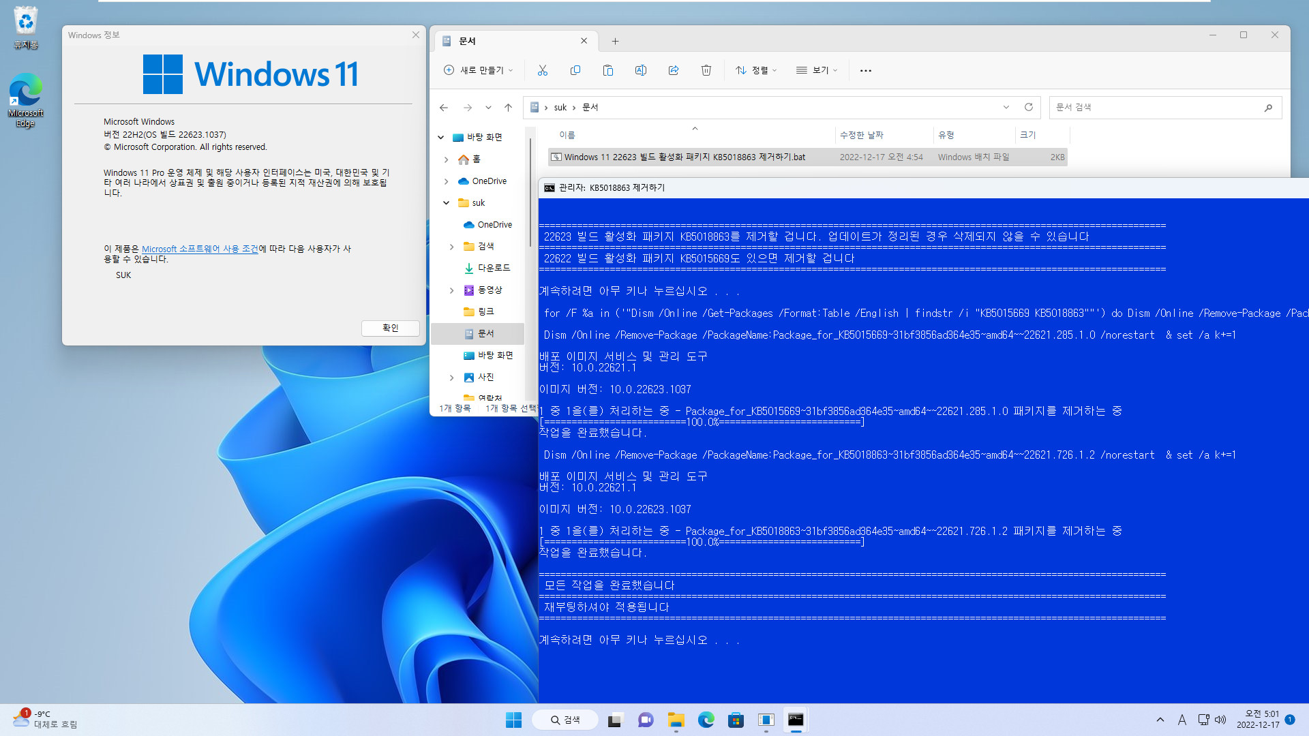Click suk in the address breadcrumb
The image size is (1309, 736).
tap(560, 107)
